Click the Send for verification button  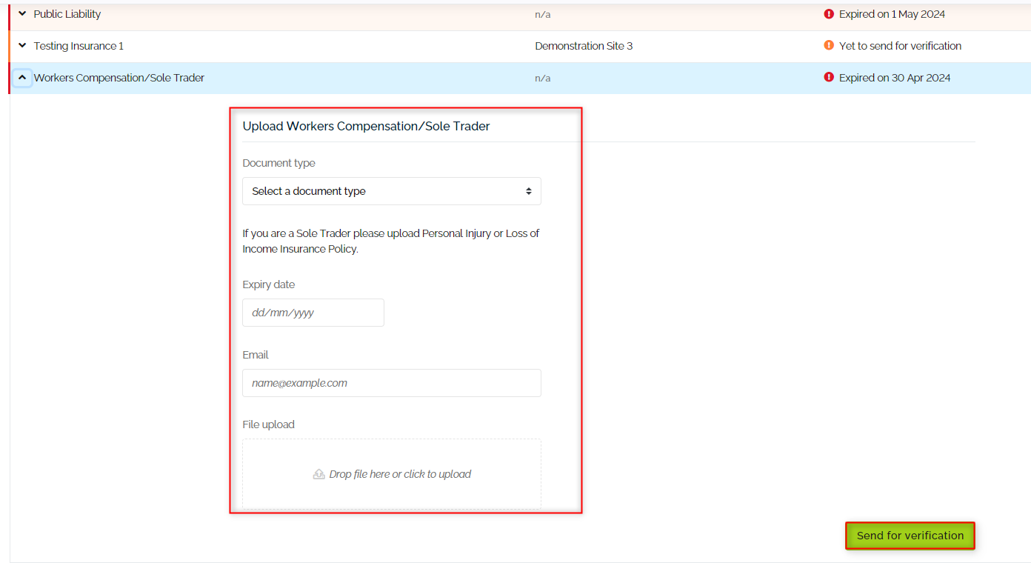coord(910,535)
